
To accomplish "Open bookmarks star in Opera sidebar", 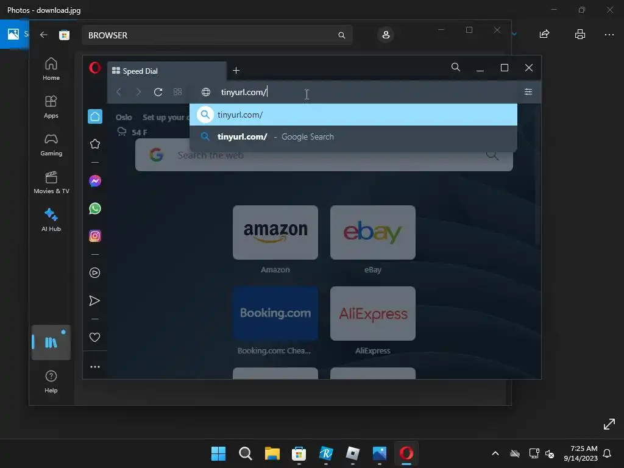I will pos(94,144).
